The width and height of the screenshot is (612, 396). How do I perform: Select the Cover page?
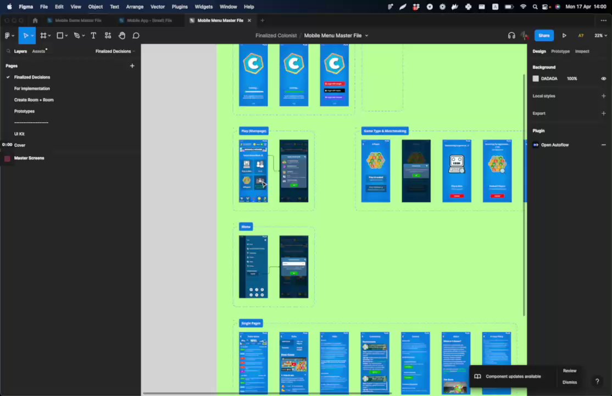coord(20,145)
